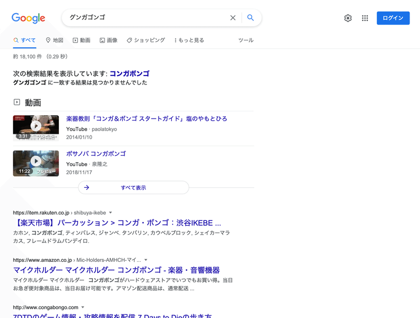Image resolution: width=420 pixels, height=318 pixels.
Task: Open the 楽天市場 パーカッション result link
Action: point(117,222)
